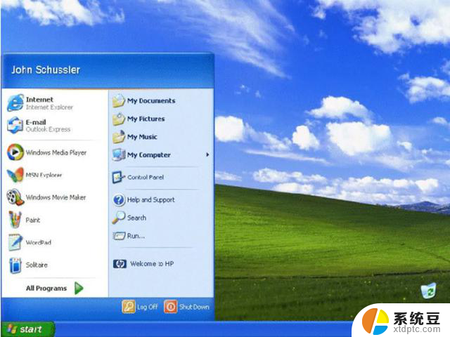The height and width of the screenshot is (337, 450).
Task: Select the E-mail menu entry text
Action: [36, 122]
